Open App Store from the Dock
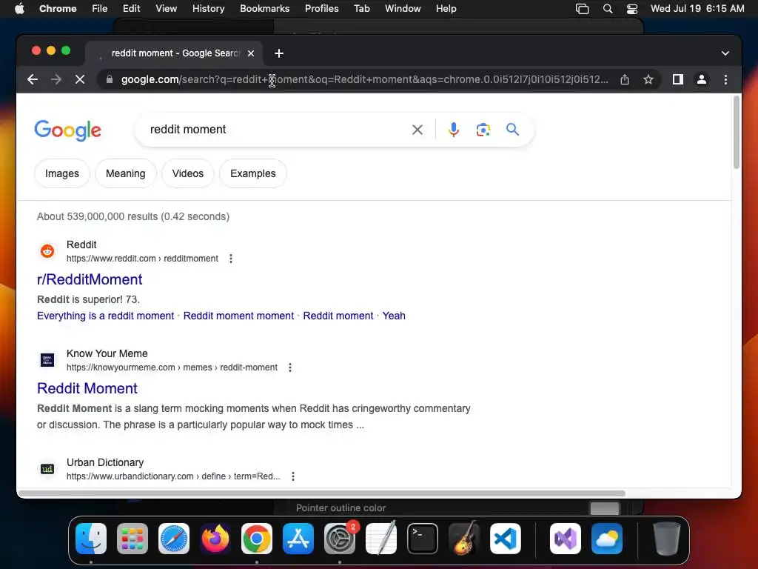The width and height of the screenshot is (758, 569). tap(298, 539)
